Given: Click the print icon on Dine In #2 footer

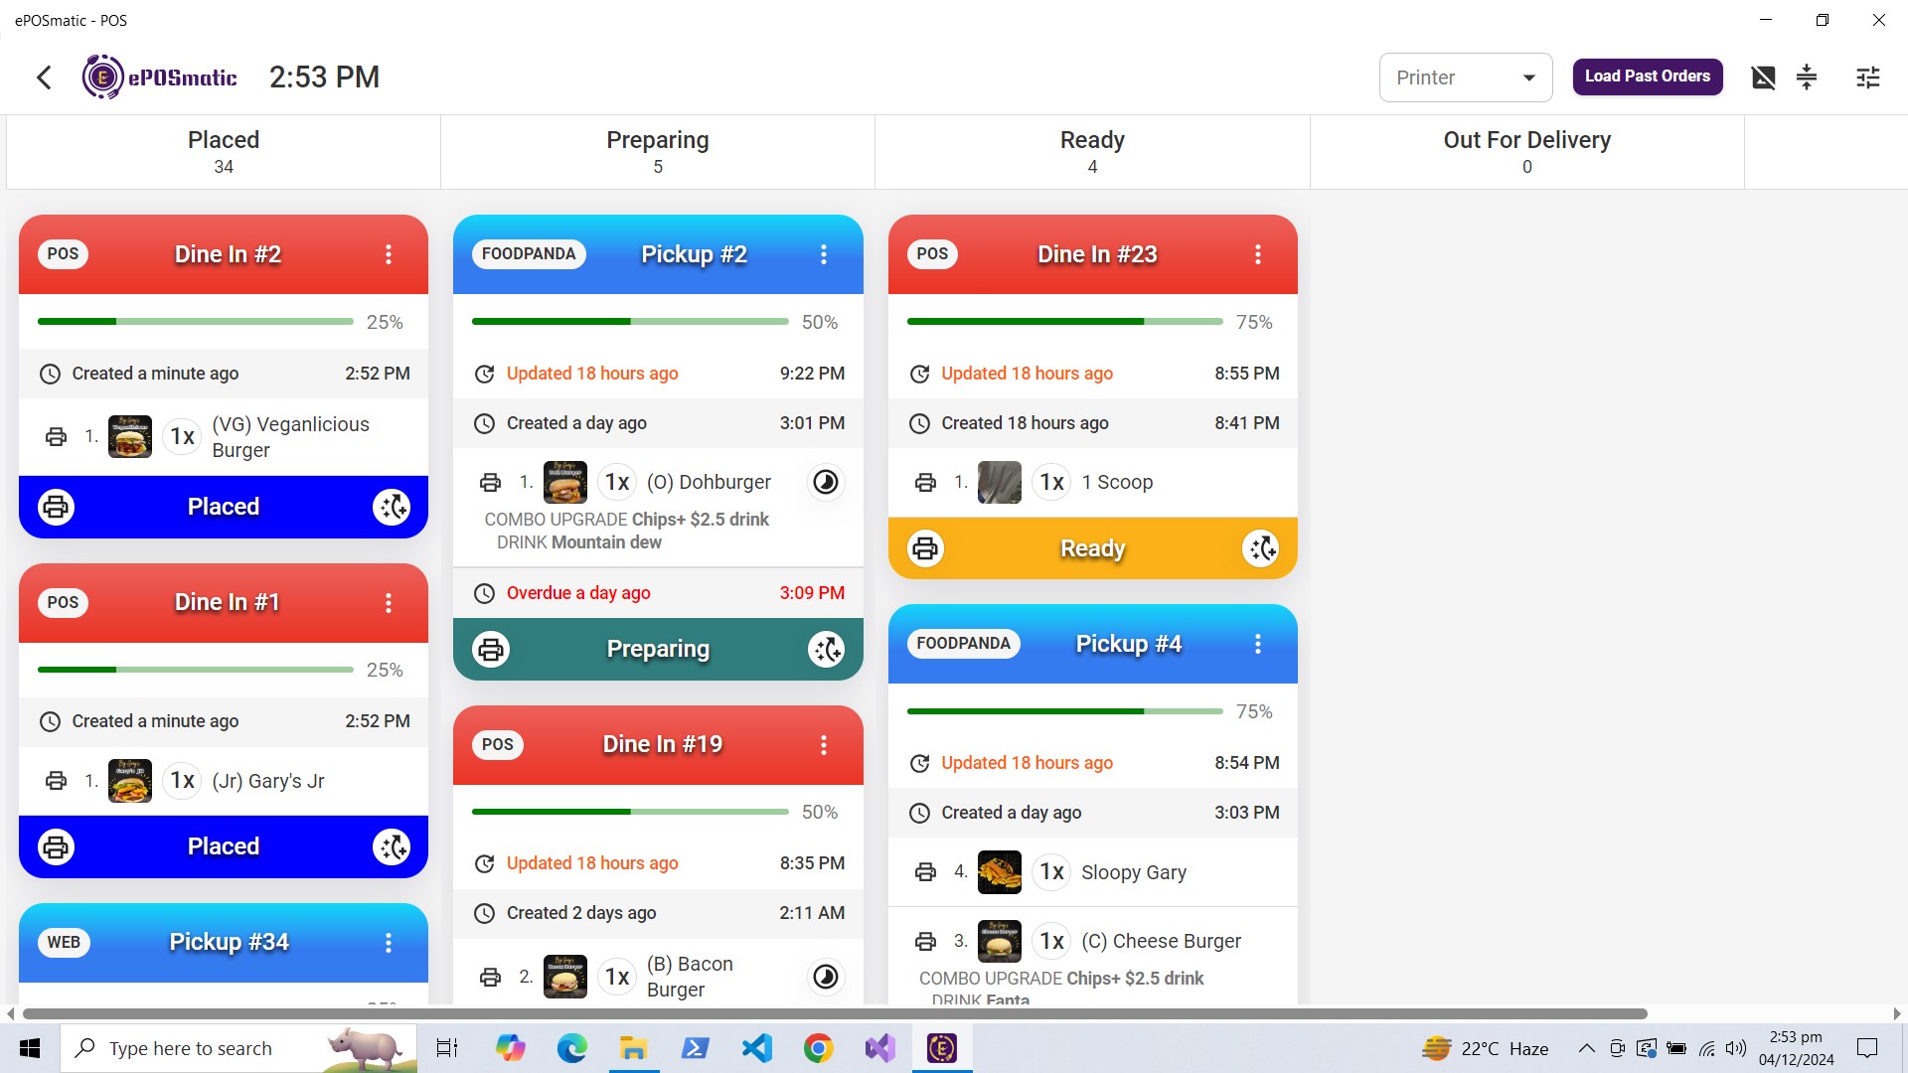Looking at the screenshot, I should pyautogui.click(x=56, y=507).
